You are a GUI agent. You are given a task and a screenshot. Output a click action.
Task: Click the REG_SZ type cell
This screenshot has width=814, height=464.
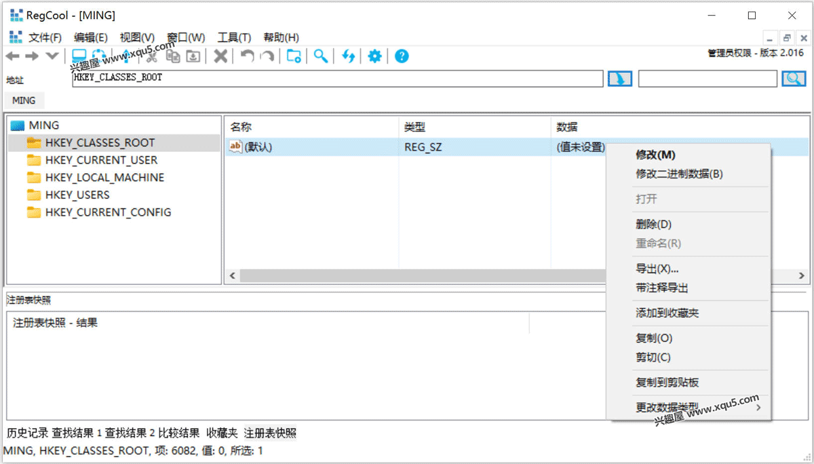(x=423, y=147)
